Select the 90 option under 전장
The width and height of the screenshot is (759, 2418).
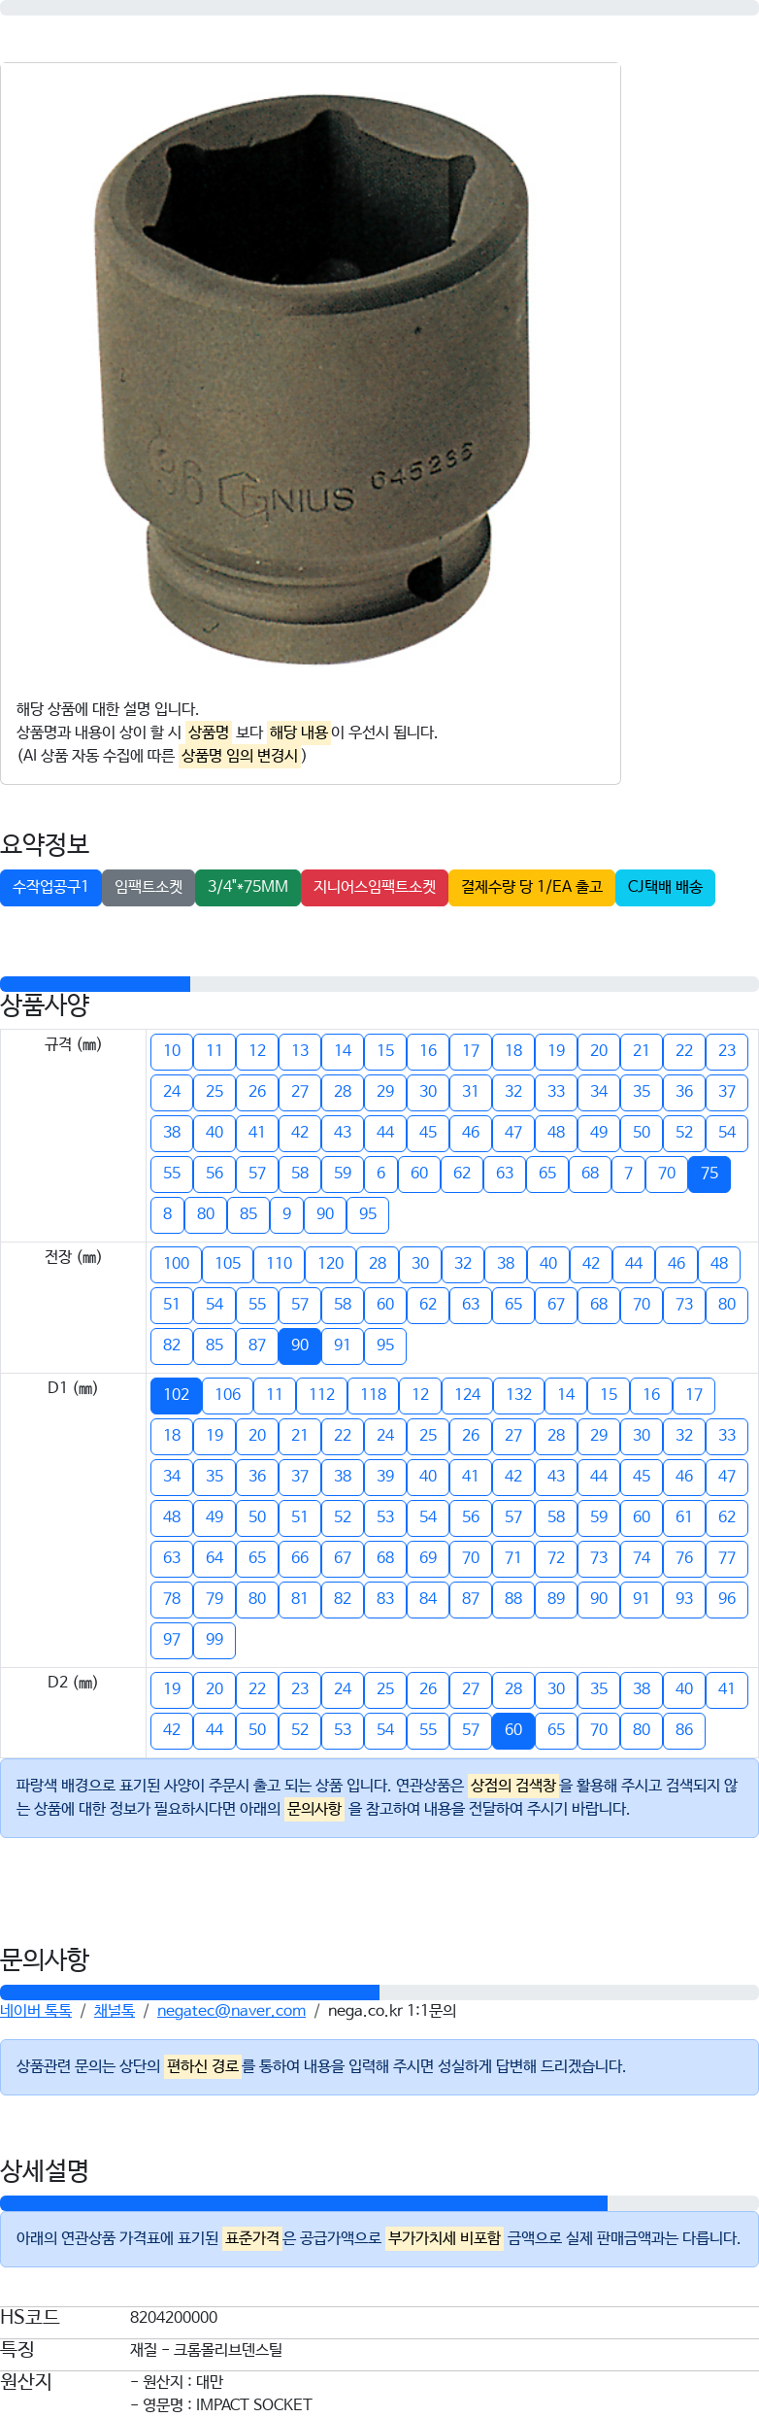tap(300, 1345)
